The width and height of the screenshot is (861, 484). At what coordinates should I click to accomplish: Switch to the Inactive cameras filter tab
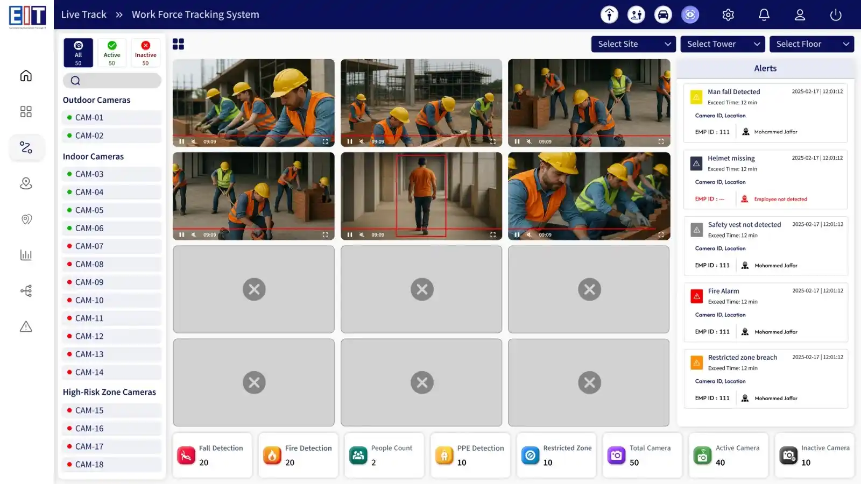[x=145, y=52]
